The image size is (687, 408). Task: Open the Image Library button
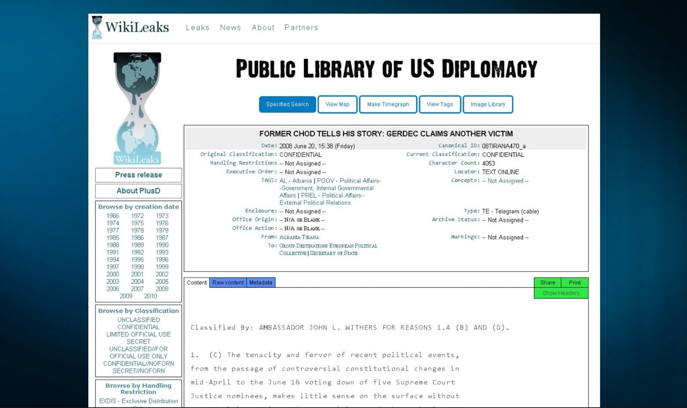(488, 104)
